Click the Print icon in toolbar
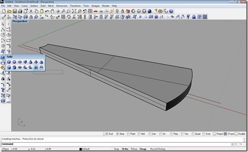This screenshot has width=248, height=152. pyautogui.click(x=20, y=11)
